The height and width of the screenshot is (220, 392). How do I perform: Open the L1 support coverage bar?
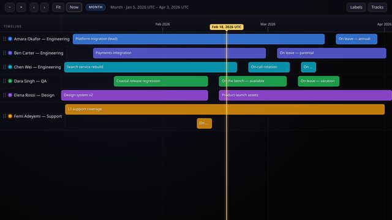coord(225,109)
